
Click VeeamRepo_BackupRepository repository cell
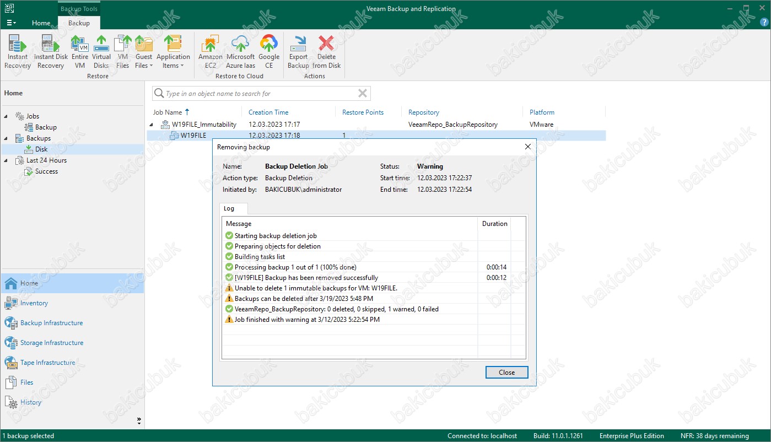coord(453,125)
